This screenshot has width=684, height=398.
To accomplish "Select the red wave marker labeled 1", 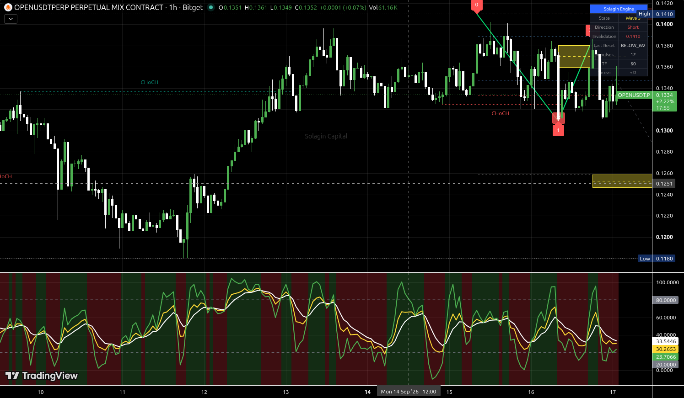I will tap(558, 130).
